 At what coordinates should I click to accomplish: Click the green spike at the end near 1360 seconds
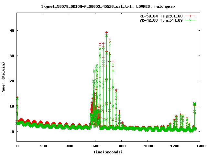pos(195,104)
